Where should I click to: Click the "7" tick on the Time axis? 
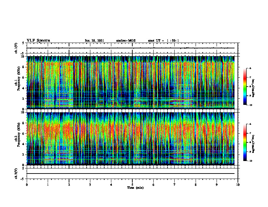(x=175, y=185)
